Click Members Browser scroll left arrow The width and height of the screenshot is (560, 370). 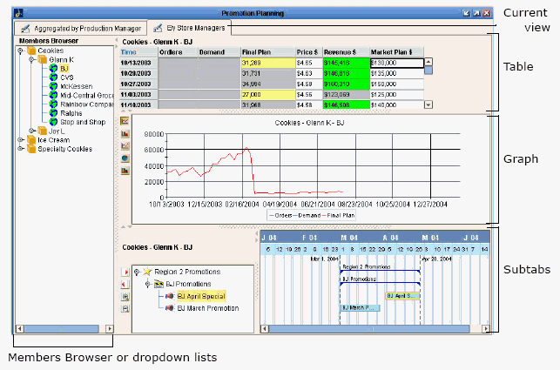[20, 328]
